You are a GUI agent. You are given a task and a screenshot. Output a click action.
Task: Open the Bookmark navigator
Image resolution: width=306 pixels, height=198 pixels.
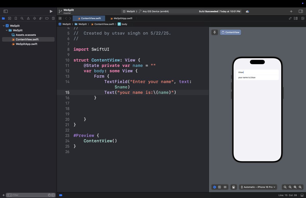coord(16,18)
